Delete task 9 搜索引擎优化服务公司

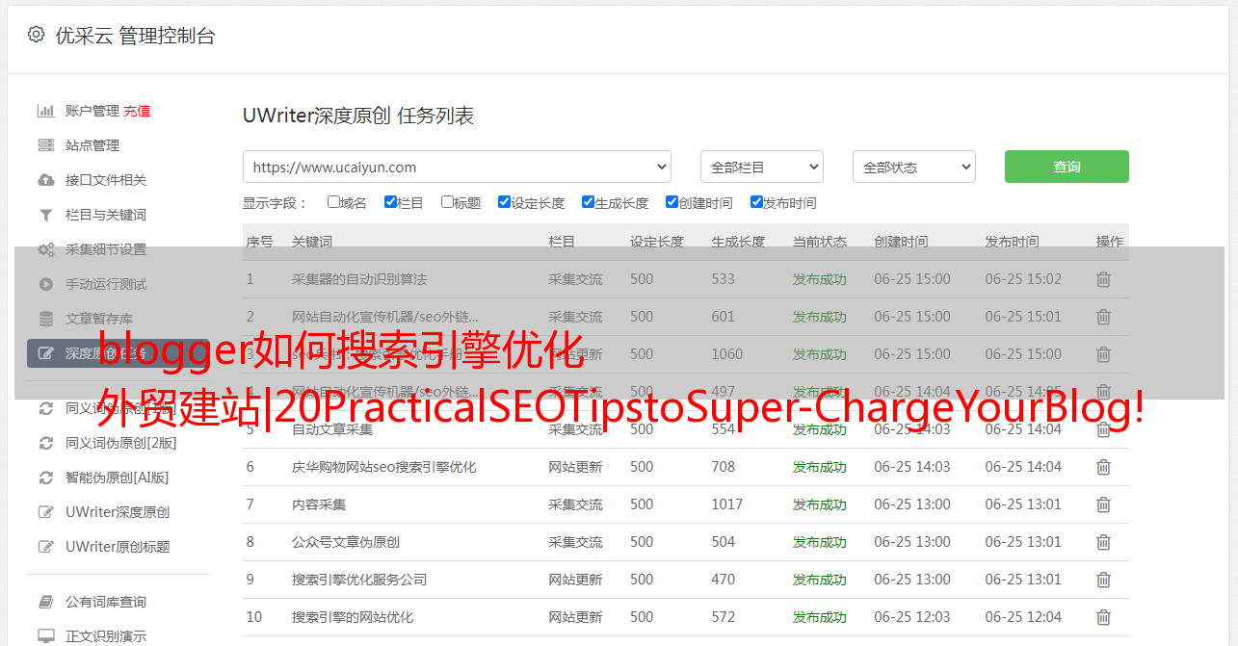[x=1103, y=580]
